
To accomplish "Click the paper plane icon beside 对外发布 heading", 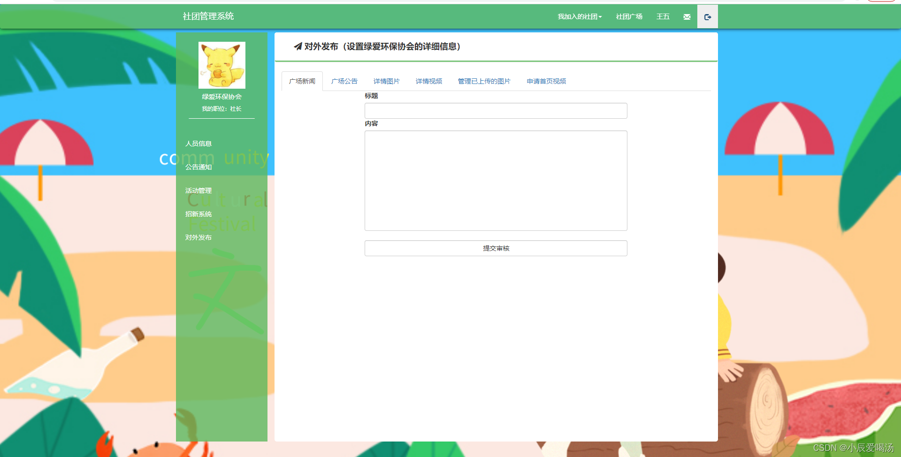I will click(x=298, y=46).
